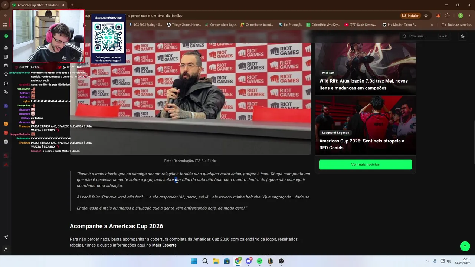Click the article photo of press conference

point(190,99)
